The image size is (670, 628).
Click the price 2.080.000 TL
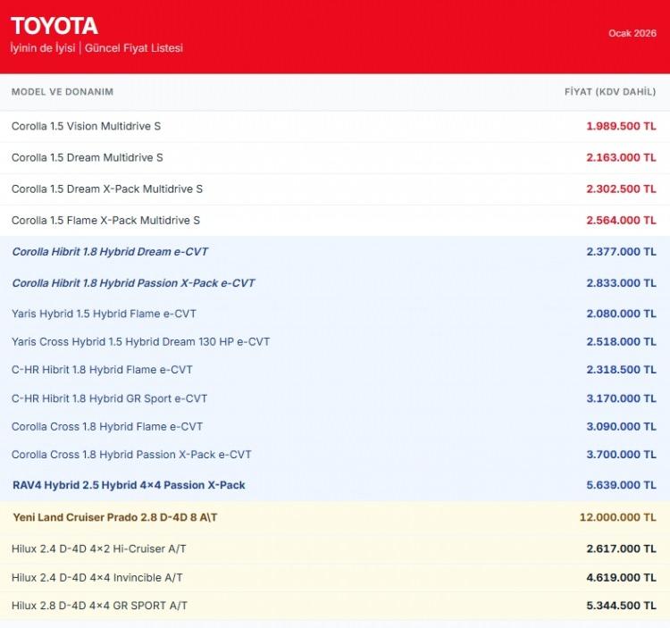click(x=621, y=314)
